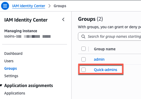Open Settings in the sidebar

(x=11, y=76)
